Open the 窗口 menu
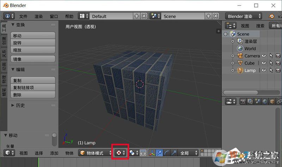 pos(54,16)
